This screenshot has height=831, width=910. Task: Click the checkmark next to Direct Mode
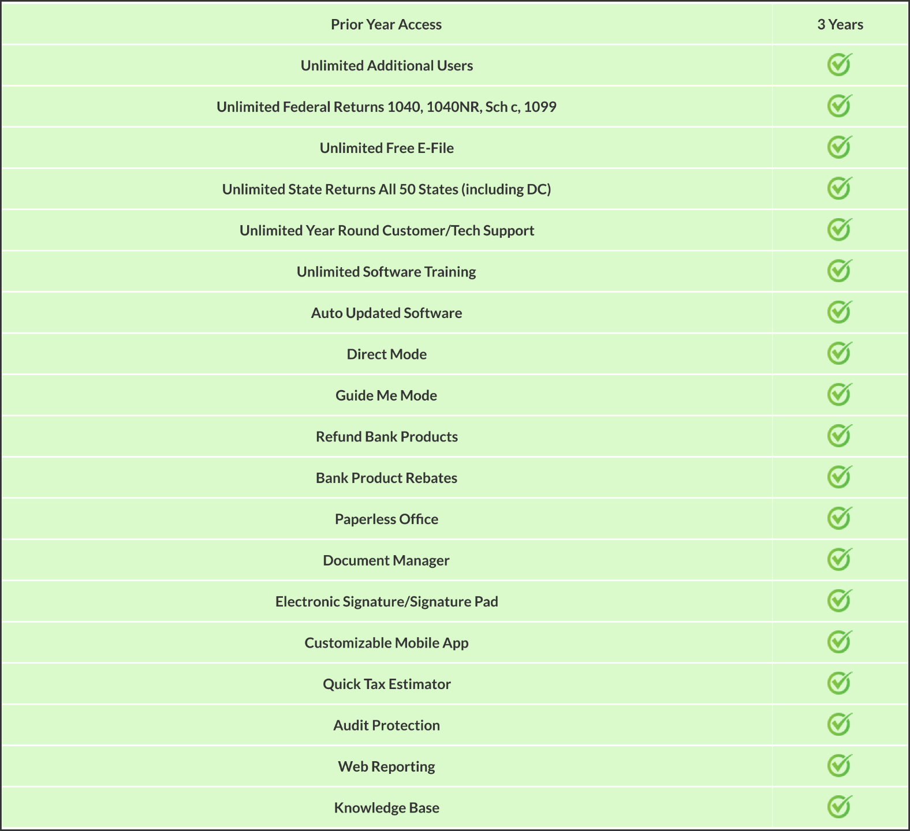(x=840, y=353)
